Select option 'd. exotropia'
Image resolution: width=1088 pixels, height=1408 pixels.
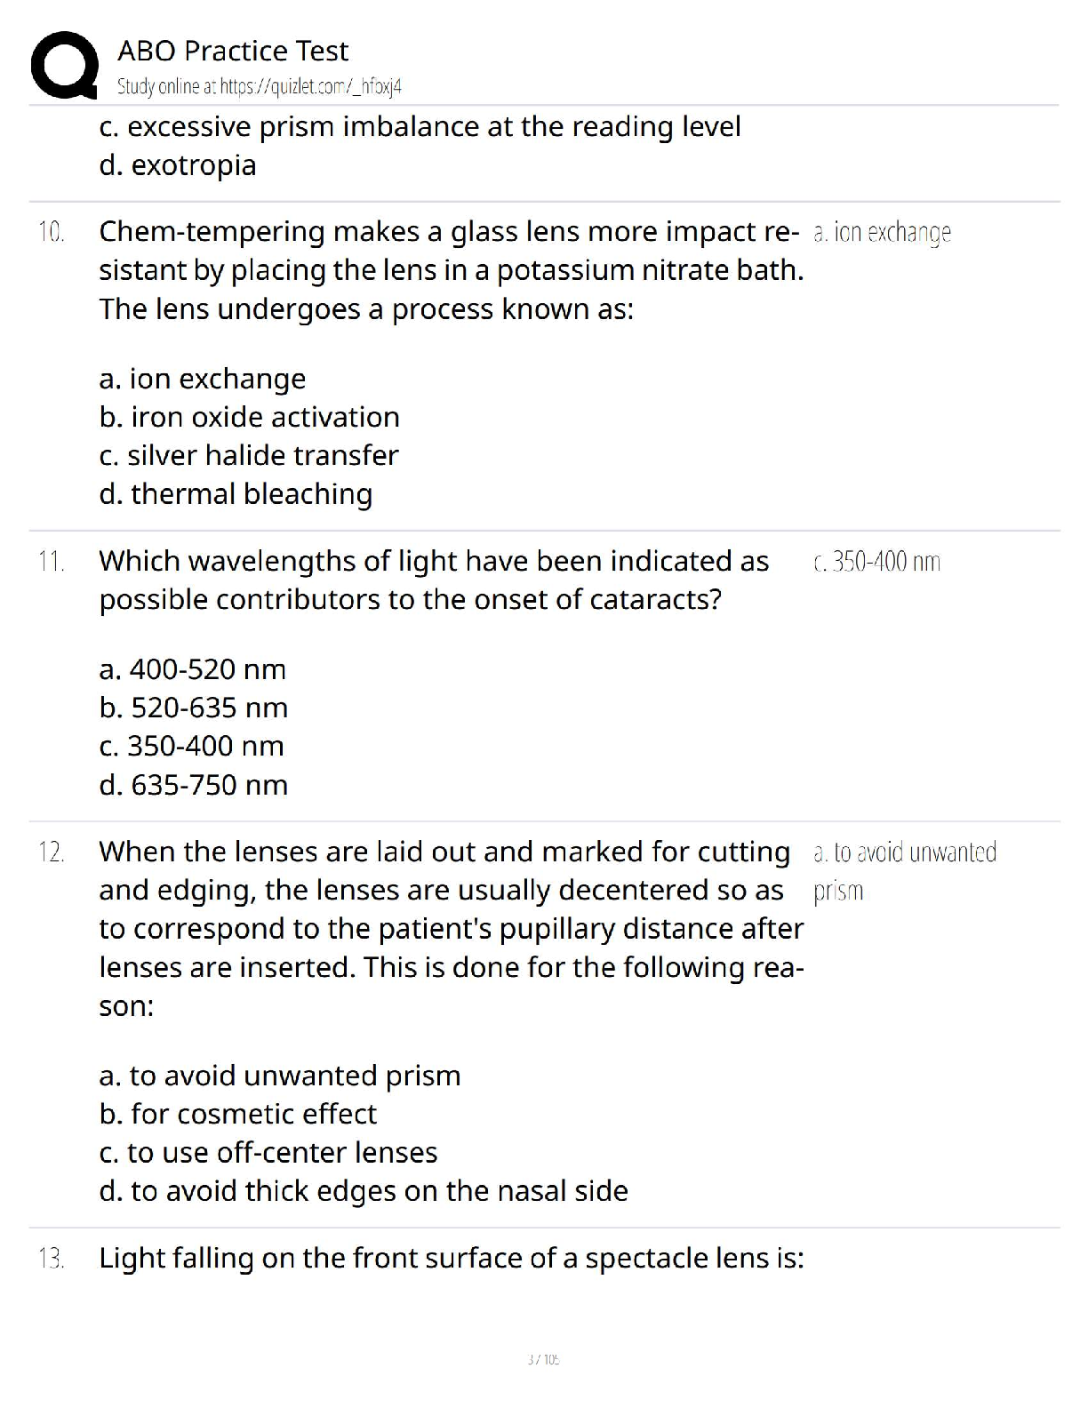click(x=178, y=165)
